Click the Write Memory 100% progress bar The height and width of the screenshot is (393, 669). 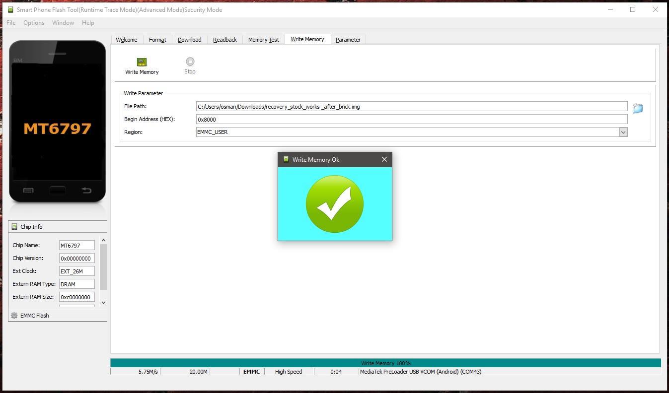(x=385, y=363)
